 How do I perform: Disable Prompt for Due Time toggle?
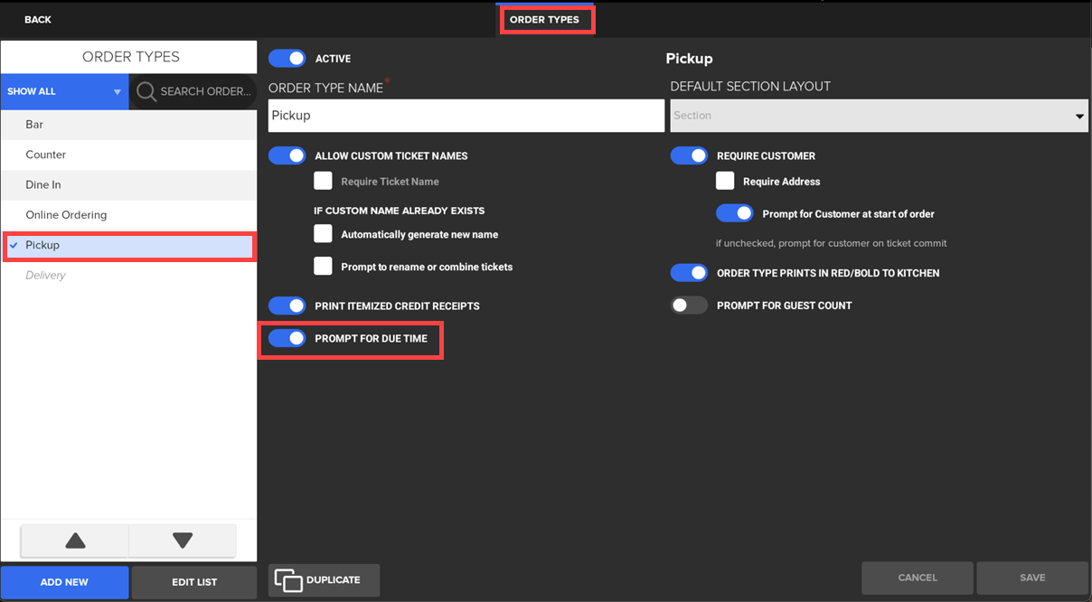point(287,339)
